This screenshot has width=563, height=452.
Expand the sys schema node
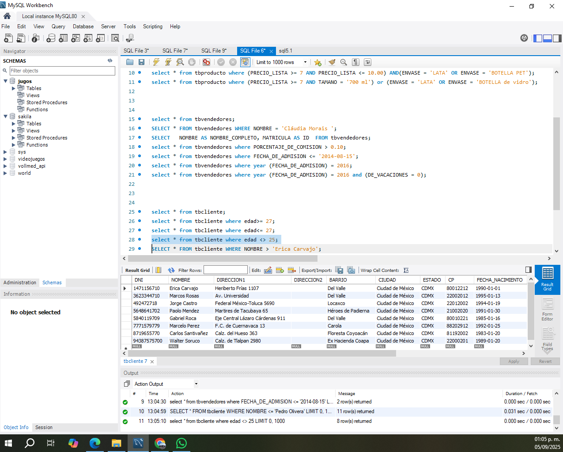[x=5, y=152]
